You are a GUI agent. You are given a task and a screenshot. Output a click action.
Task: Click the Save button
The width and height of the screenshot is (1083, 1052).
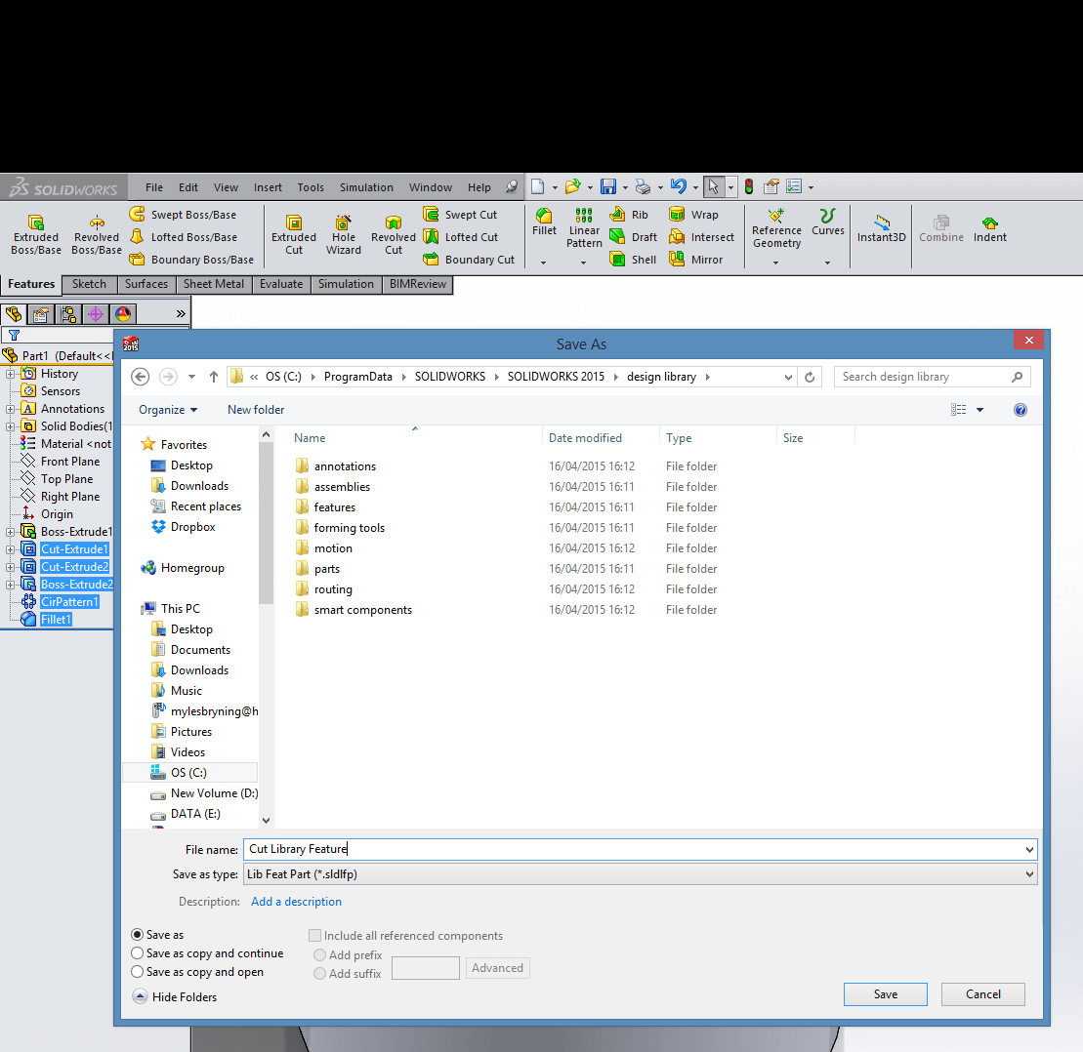pos(885,993)
